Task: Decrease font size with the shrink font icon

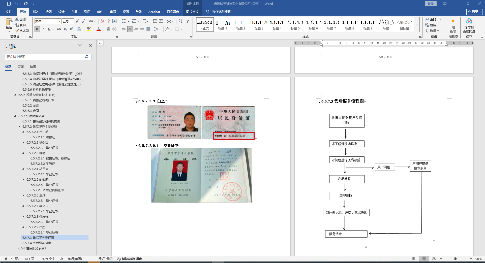Action: point(83,21)
